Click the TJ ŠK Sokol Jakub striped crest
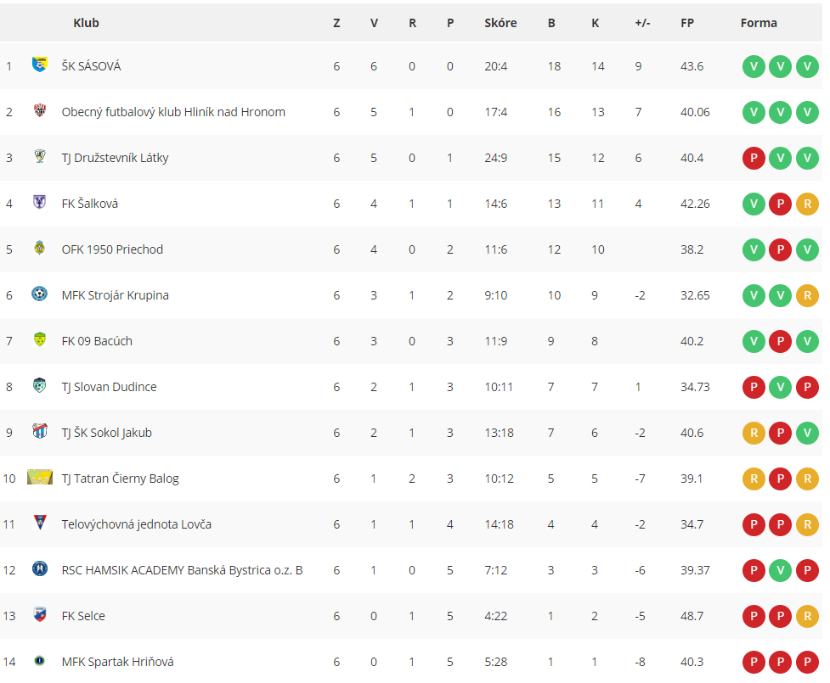Image resolution: width=830 pixels, height=683 pixels. pos(40,431)
